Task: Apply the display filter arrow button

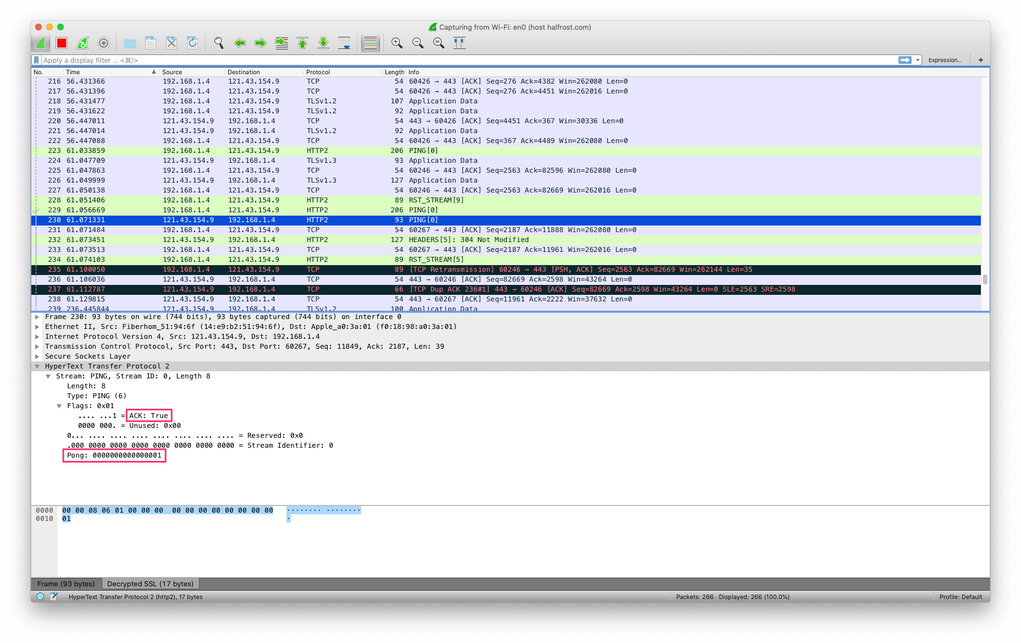Action: point(905,60)
